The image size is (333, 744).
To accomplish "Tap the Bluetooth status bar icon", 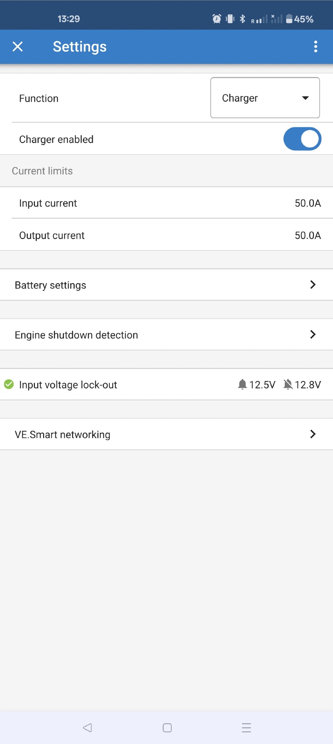I will 243,19.
